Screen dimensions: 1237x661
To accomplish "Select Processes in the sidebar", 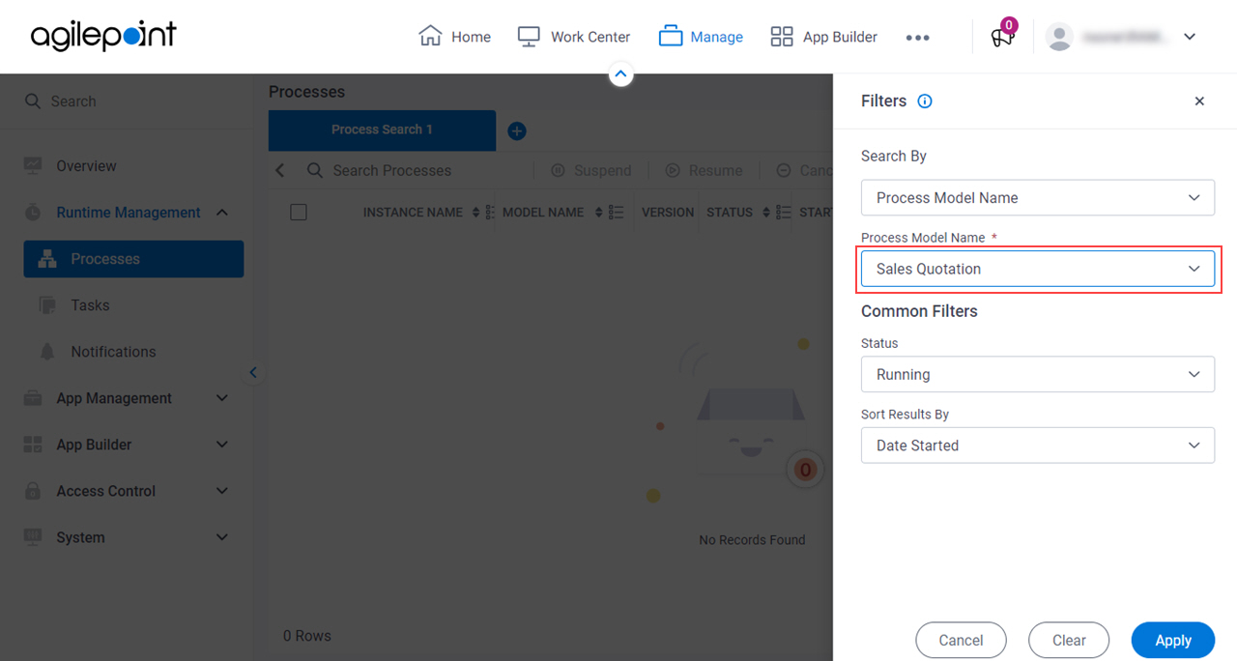I will point(133,259).
